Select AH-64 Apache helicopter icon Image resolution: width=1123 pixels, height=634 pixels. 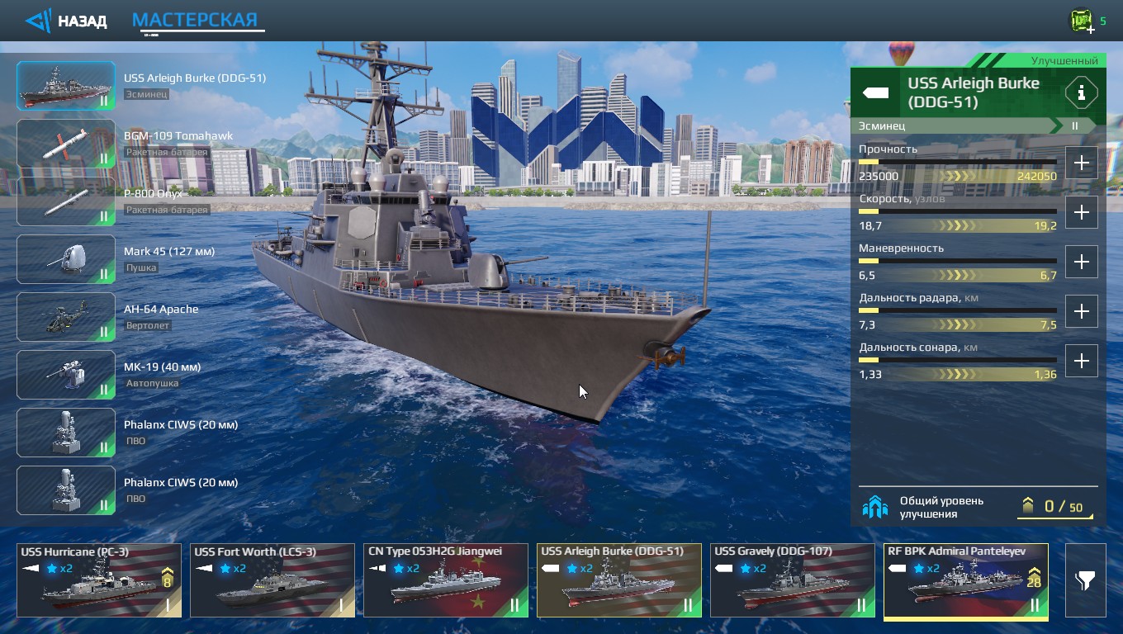[x=66, y=317]
